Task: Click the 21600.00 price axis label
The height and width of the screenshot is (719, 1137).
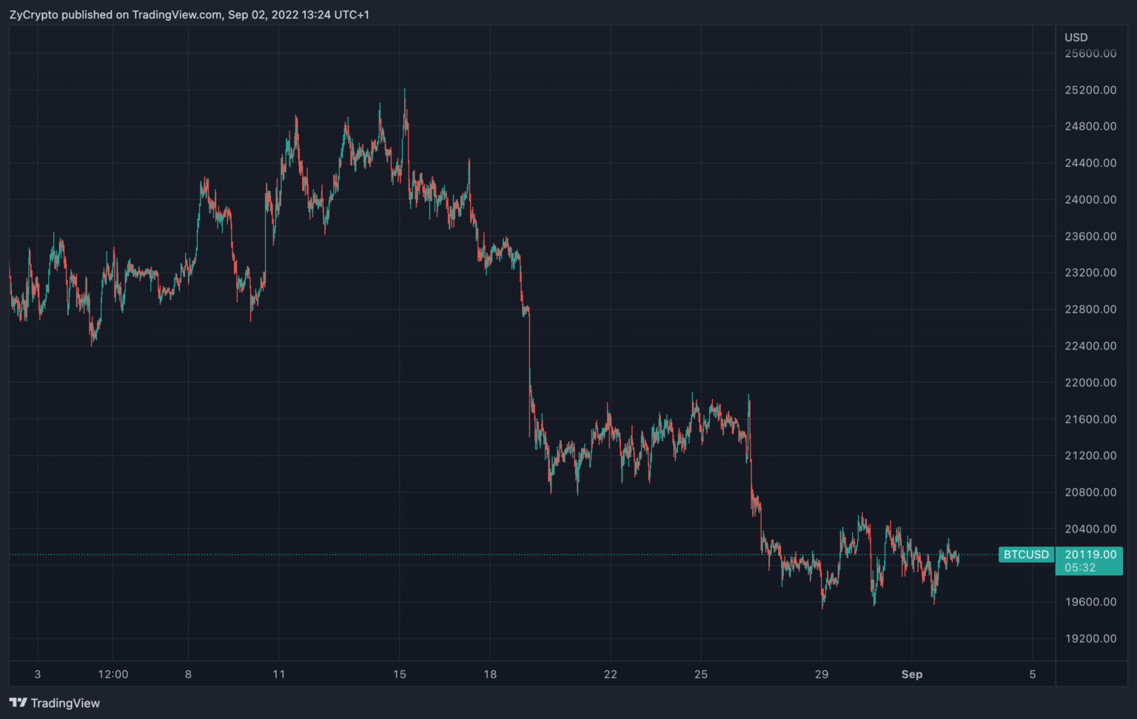Action: [x=1090, y=419]
